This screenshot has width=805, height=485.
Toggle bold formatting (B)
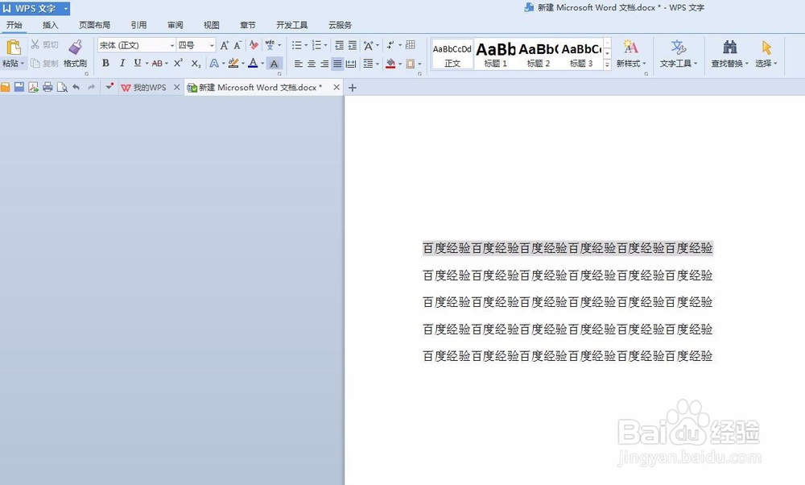(x=105, y=63)
